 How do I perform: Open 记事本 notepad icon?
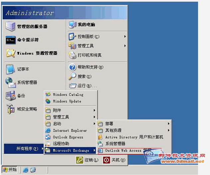(10, 69)
